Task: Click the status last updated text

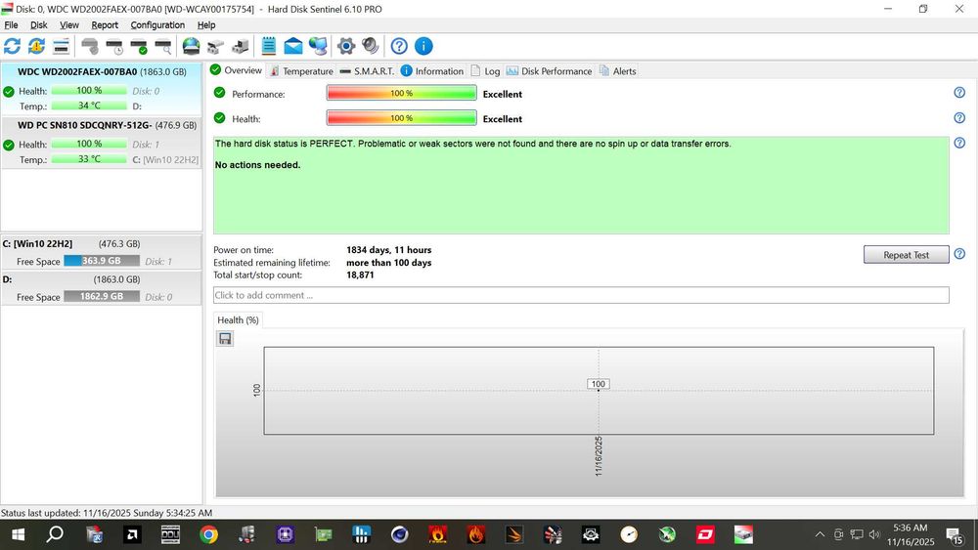Action: [107, 513]
